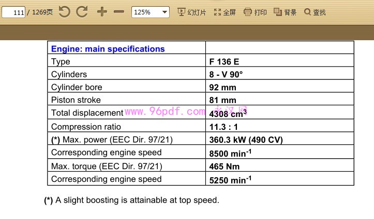Select the 'Type' row label
The width and height of the screenshot is (374, 219).
[x=61, y=62]
